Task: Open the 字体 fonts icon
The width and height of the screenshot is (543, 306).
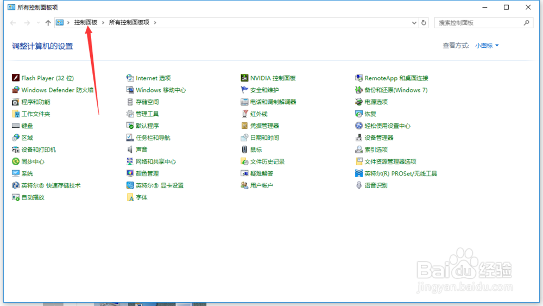Action: coord(130,197)
